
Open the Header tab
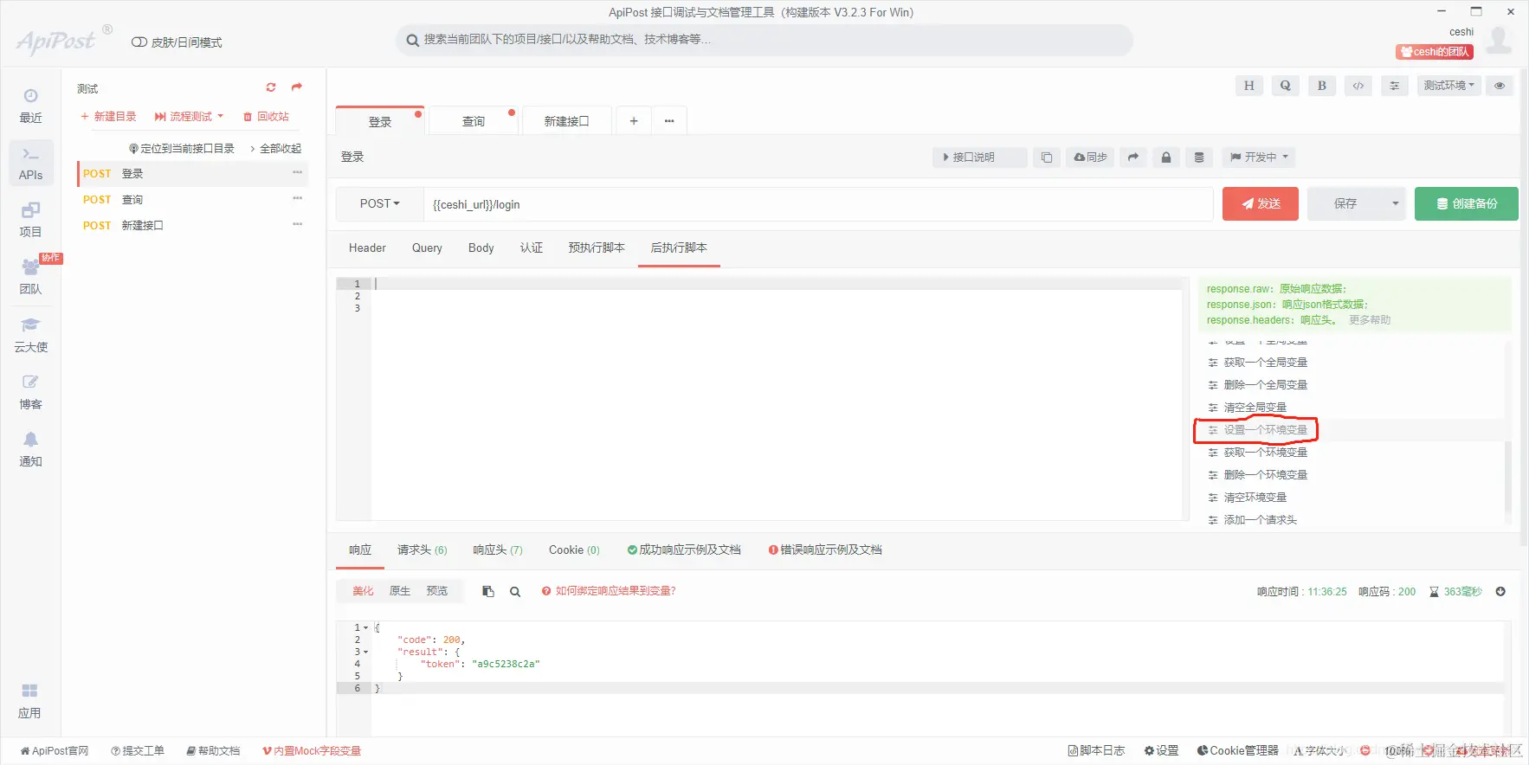(367, 248)
